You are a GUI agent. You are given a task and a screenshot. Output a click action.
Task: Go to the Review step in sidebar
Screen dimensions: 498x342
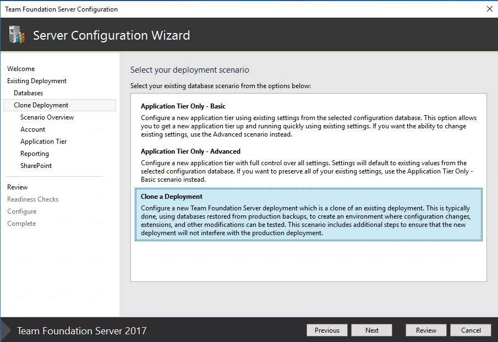tap(18, 187)
